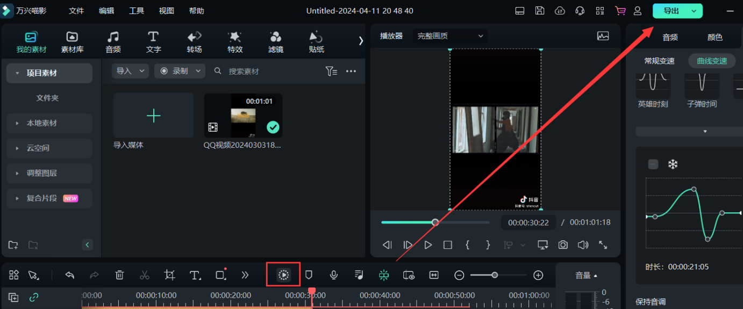Click the preview playback progress slider
Image resolution: width=743 pixels, height=309 pixels.
pos(435,222)
